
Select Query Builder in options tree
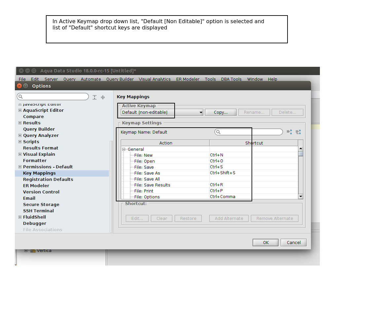pos(39,129)
